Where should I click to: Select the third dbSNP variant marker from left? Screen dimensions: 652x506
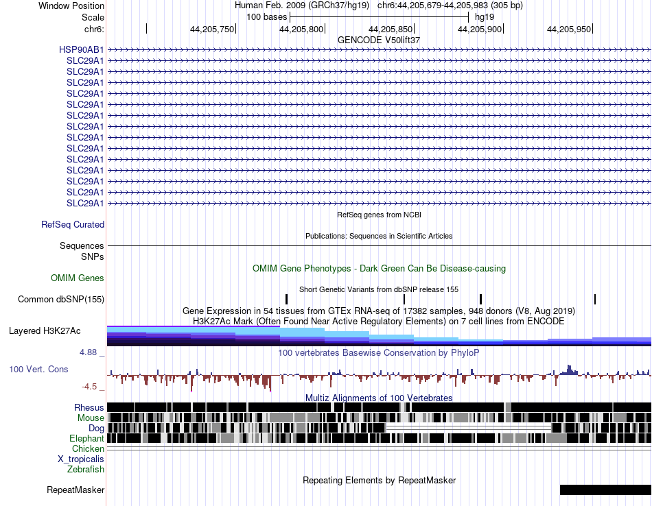click(480, 299)
